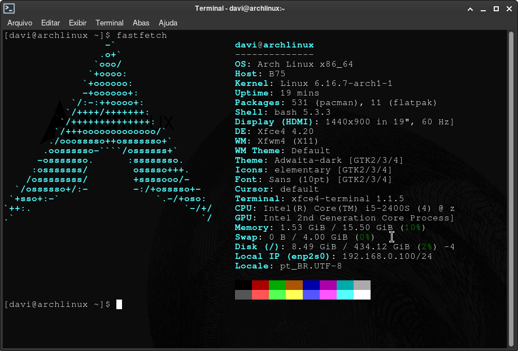Click the dark blue color block
The height and width of the screenshot is (351, 518).
pyautogui.click(x=311, y=285)
